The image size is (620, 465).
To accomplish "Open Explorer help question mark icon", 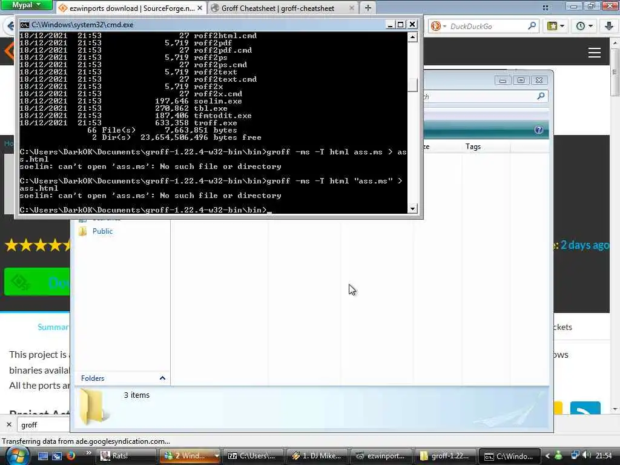I will pos(538,130).
